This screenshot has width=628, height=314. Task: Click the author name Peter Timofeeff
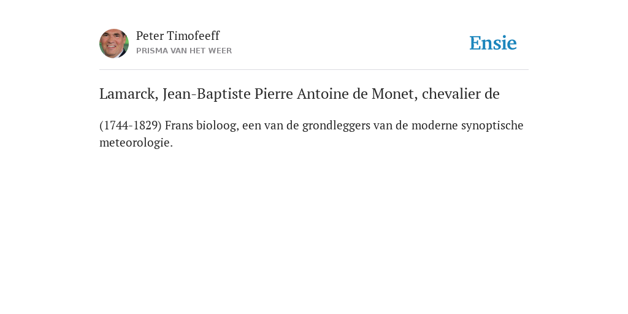(x=178, y=36)
